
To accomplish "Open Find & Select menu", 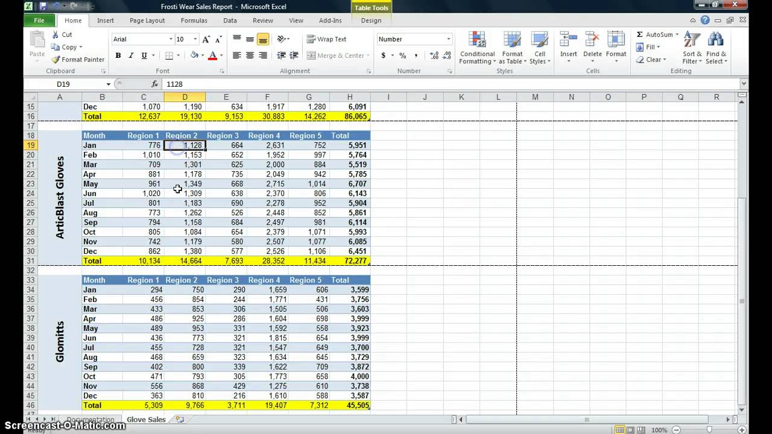I will (x=716, y=48).
